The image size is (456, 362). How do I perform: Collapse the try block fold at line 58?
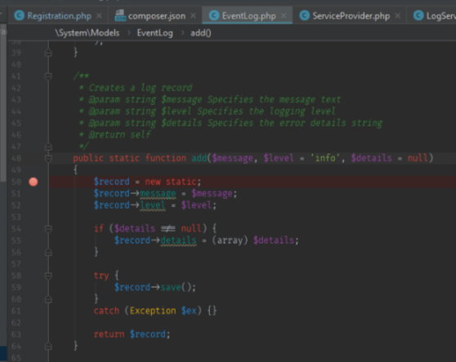pyautogui.click(x=48, y=276)
